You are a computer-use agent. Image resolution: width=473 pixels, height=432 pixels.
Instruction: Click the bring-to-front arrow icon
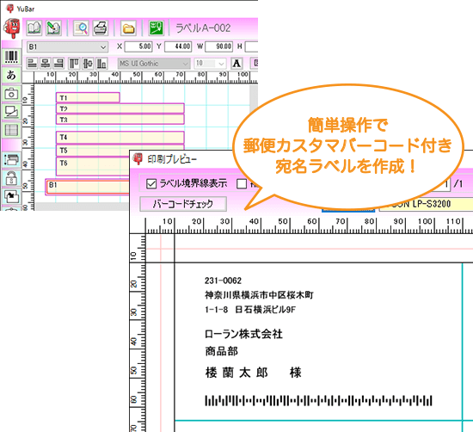tap(11, 196)
